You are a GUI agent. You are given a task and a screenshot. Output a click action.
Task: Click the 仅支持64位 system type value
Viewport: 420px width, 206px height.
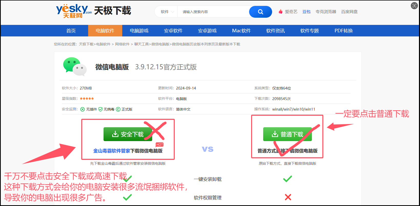[282, 88]
